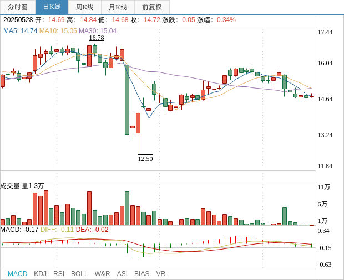
Task: Open the VR indicator
Action: (x=160, y=274)
